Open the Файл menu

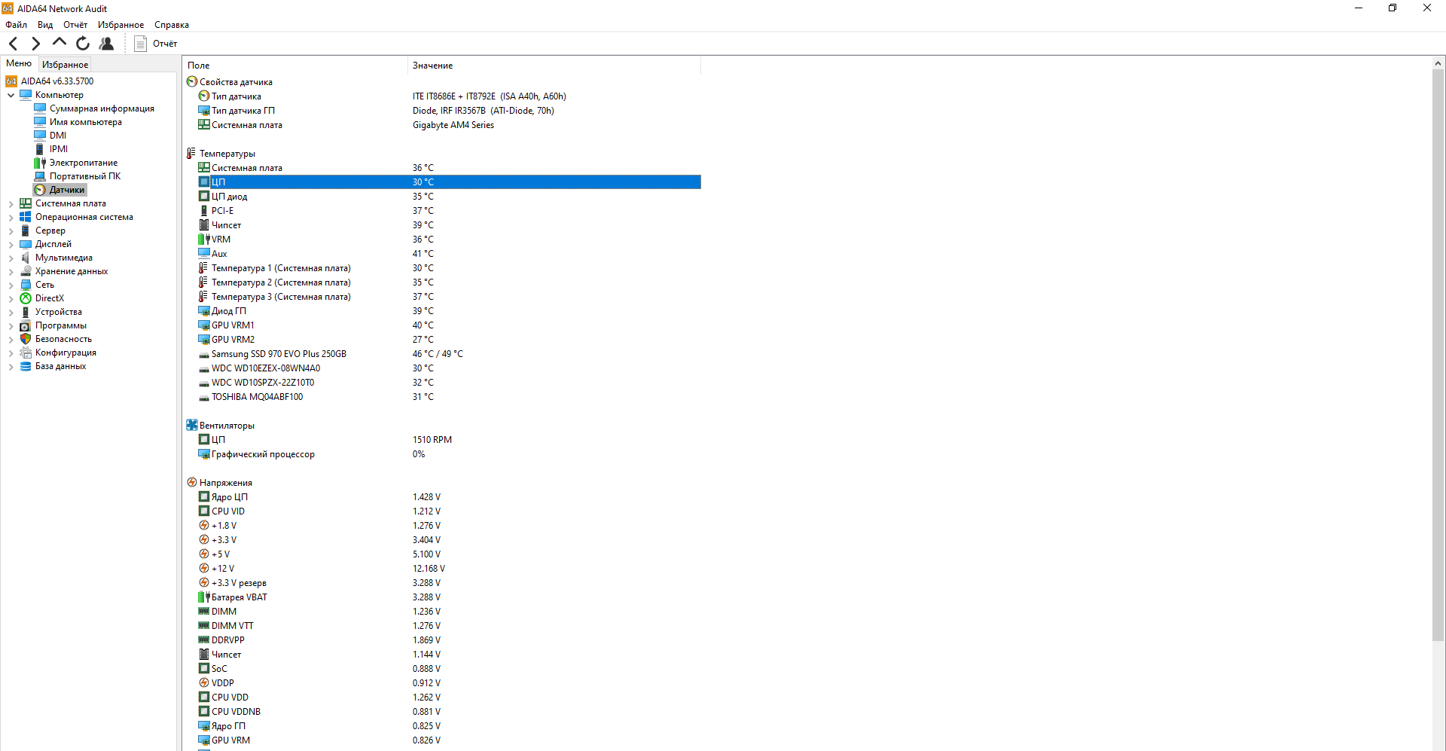(17, 25)
